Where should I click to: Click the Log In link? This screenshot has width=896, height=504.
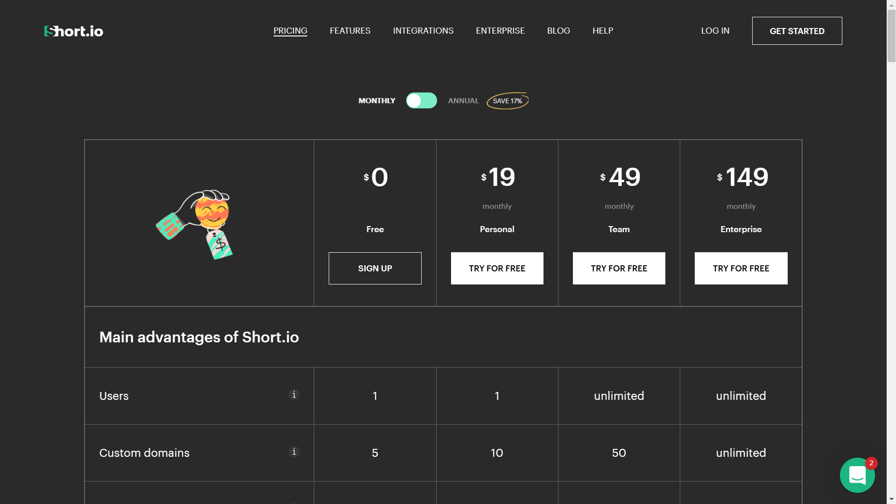[715, 31]
